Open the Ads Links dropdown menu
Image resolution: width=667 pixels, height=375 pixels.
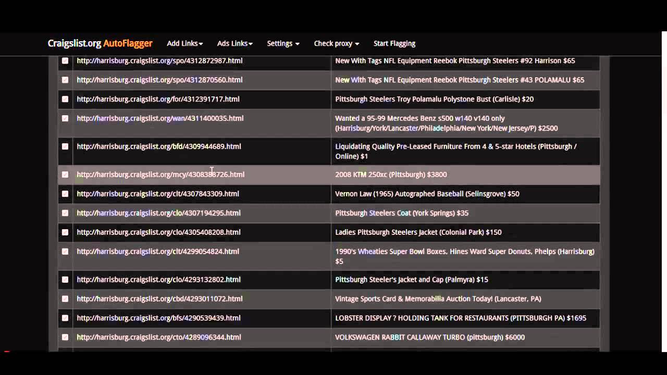tap(234, 43)
